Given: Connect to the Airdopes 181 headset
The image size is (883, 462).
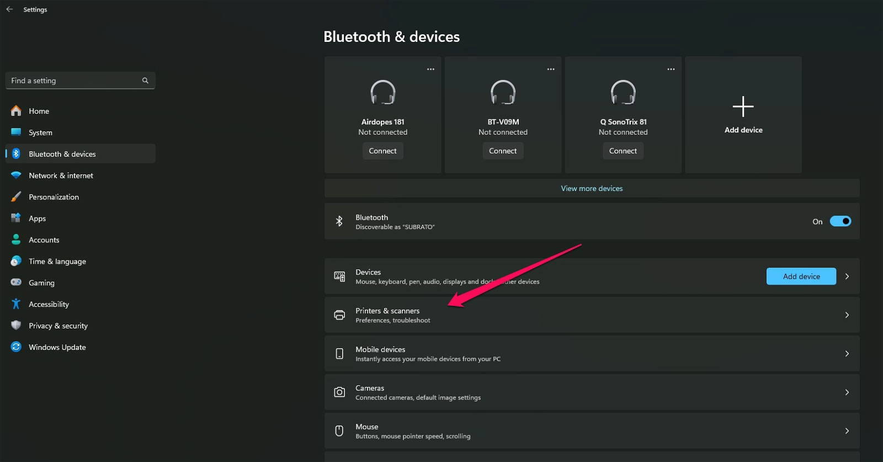Looking at the screenshot, I should point(382,151).
